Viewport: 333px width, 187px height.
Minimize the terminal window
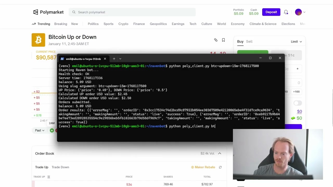260,58
